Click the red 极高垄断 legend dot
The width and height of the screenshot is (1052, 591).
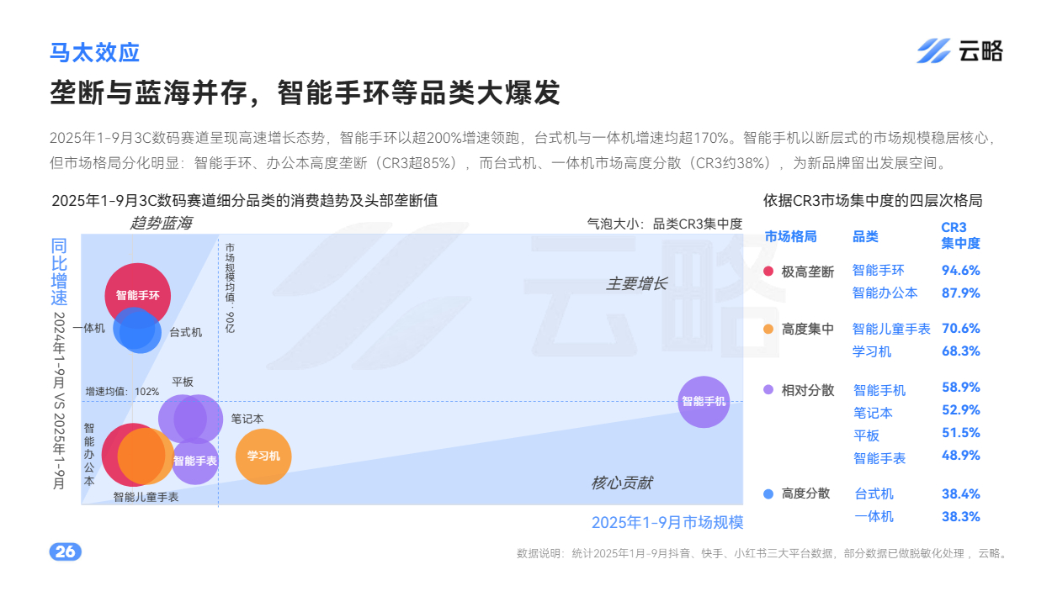pos(768,272)
